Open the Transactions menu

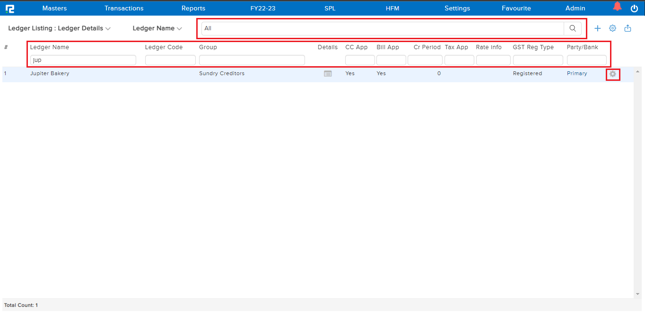[124, 8]
